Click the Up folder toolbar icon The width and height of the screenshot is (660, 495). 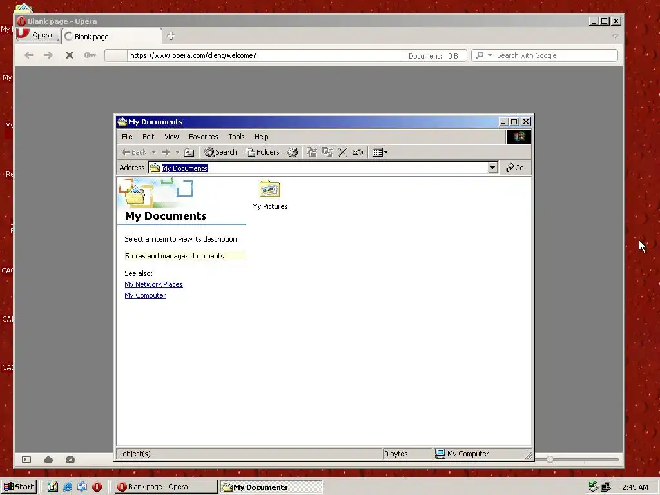(x=189, y=152)
